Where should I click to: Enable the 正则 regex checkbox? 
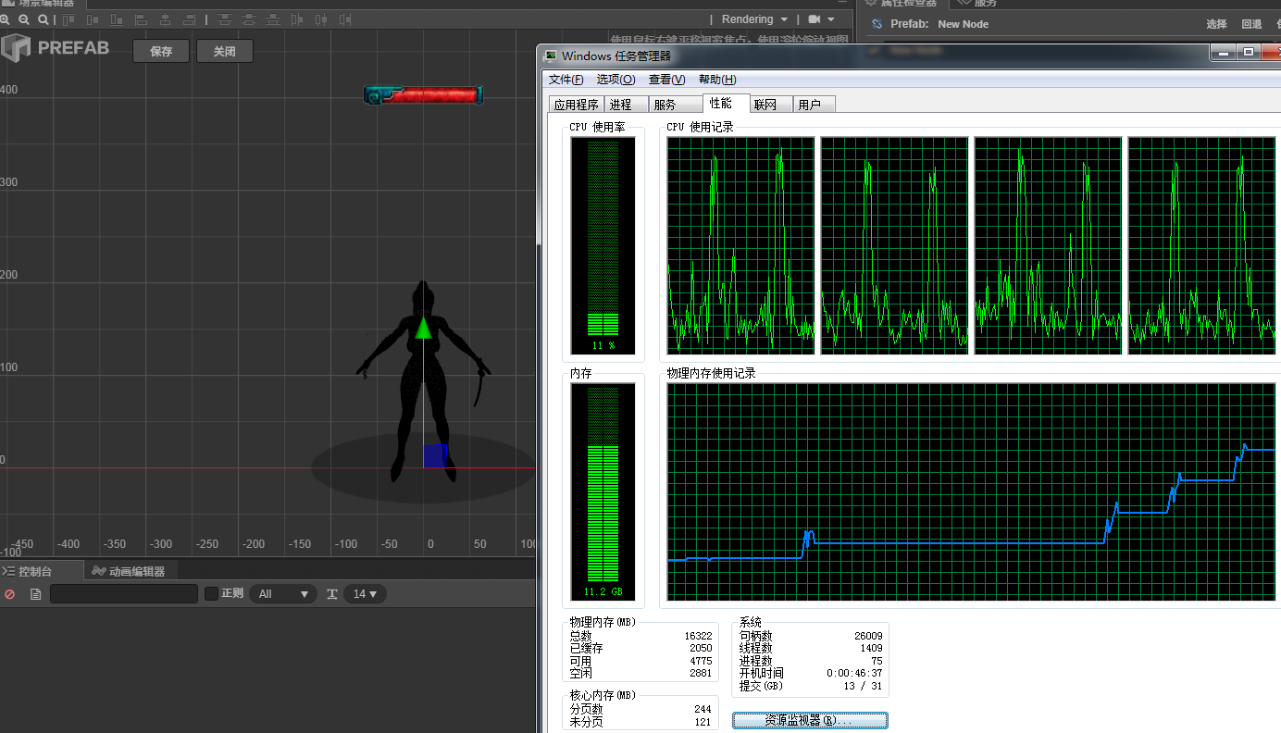coord(211,593)
